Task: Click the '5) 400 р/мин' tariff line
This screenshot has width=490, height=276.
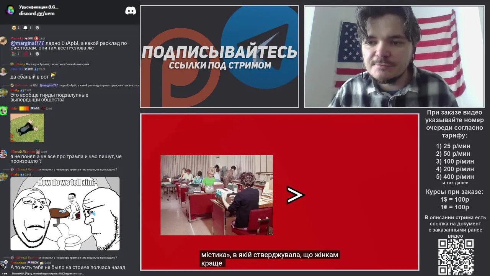Action: (455, 177)
